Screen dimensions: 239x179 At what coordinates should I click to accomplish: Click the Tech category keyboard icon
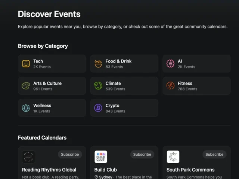[x=26, y=64]
